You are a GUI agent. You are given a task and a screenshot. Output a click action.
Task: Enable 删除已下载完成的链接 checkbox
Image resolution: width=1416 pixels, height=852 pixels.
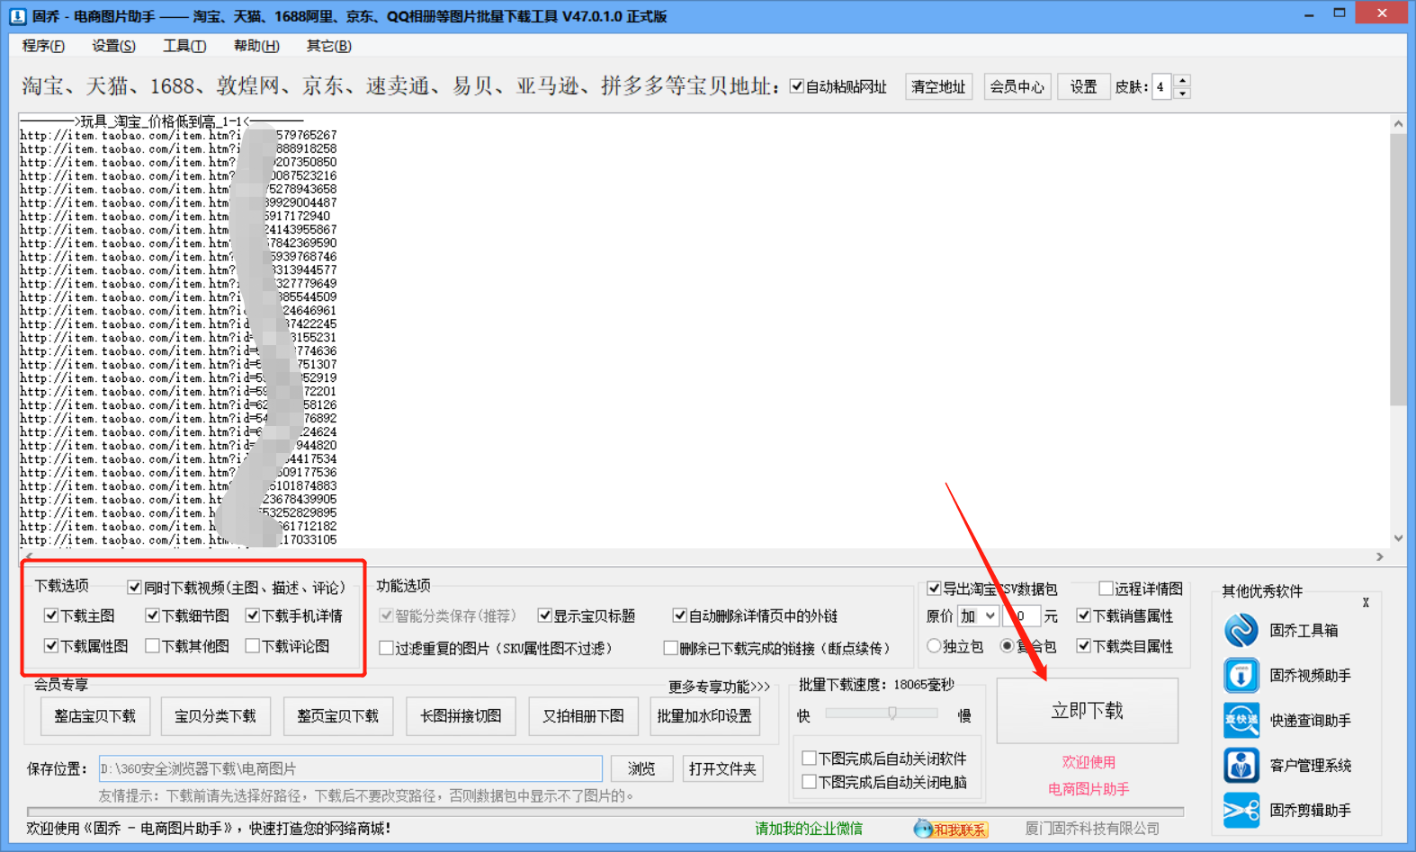click(x=670, y=648)
